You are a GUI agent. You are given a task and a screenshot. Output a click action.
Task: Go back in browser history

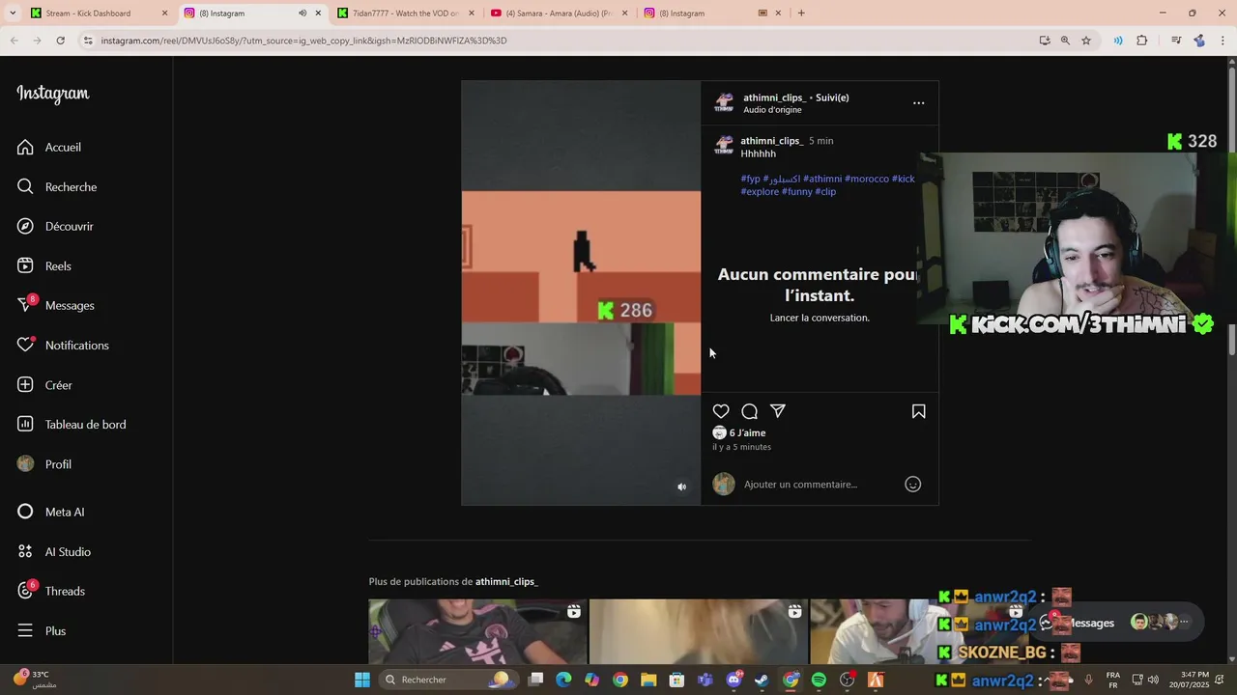tap(14, 41)
